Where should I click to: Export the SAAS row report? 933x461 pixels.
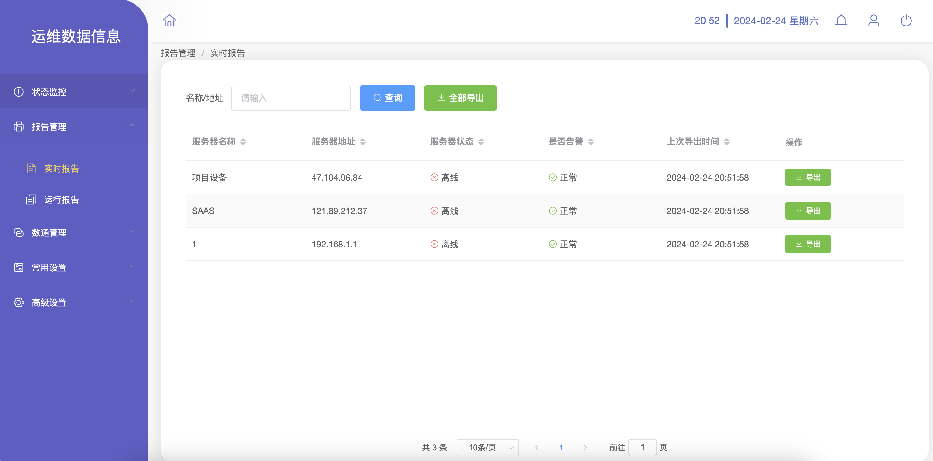(x=808, y=211)
